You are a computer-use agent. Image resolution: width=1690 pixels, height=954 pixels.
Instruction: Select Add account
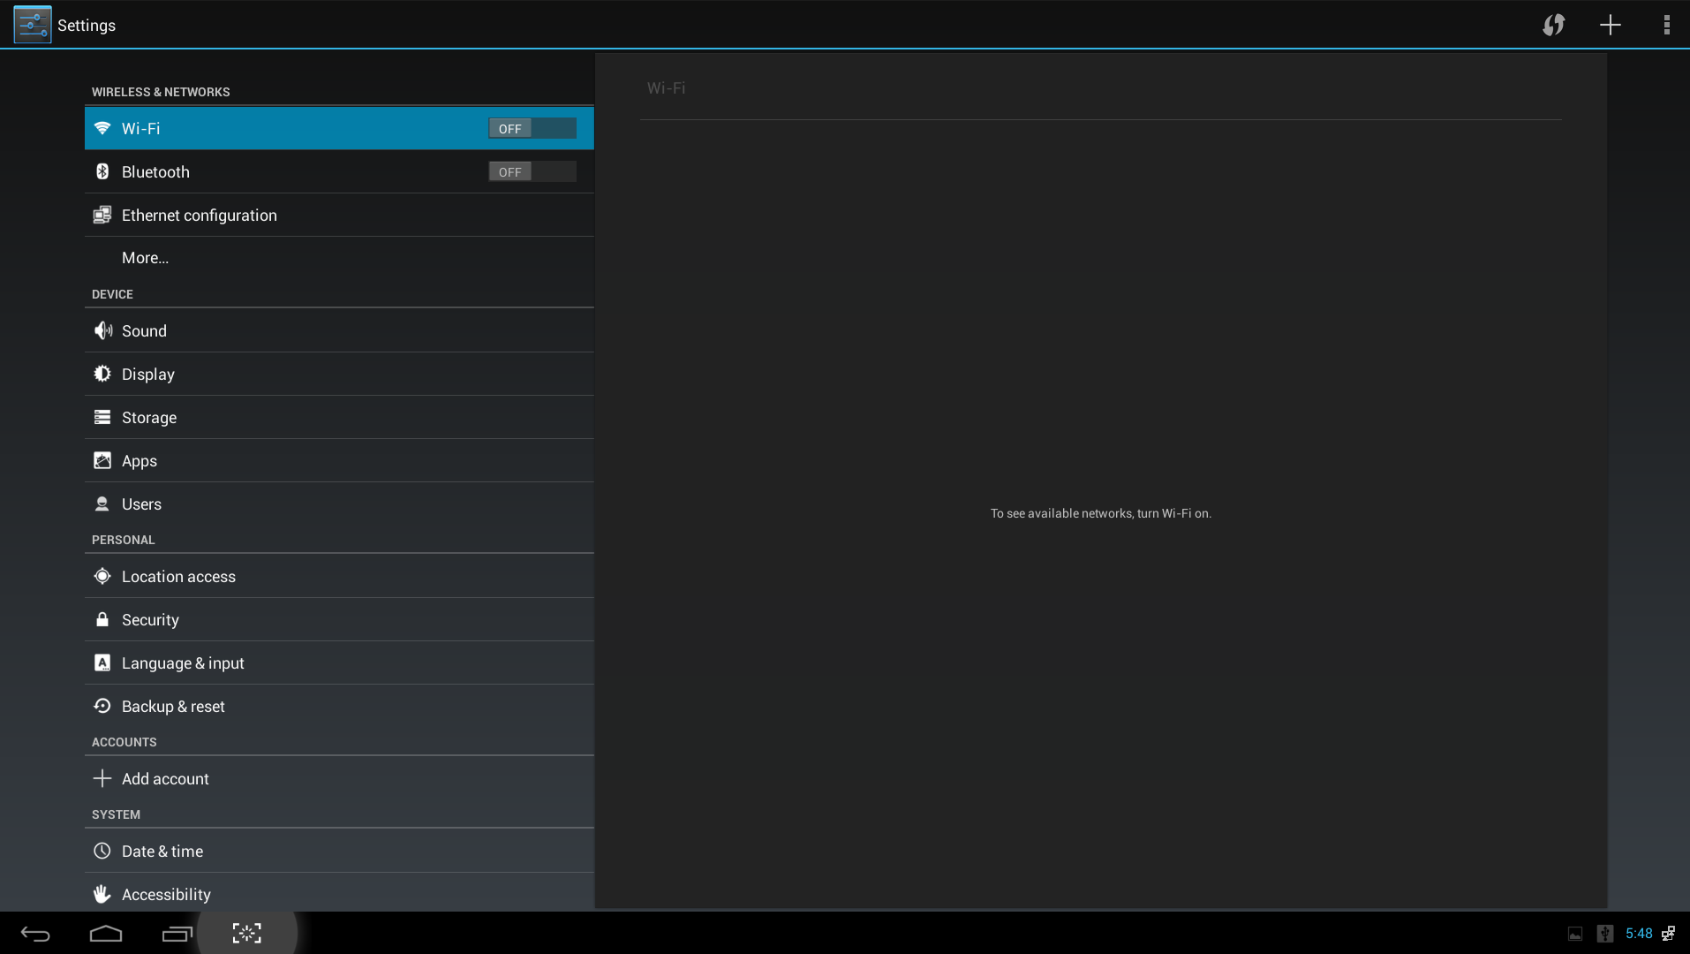(x=339, y=778)
